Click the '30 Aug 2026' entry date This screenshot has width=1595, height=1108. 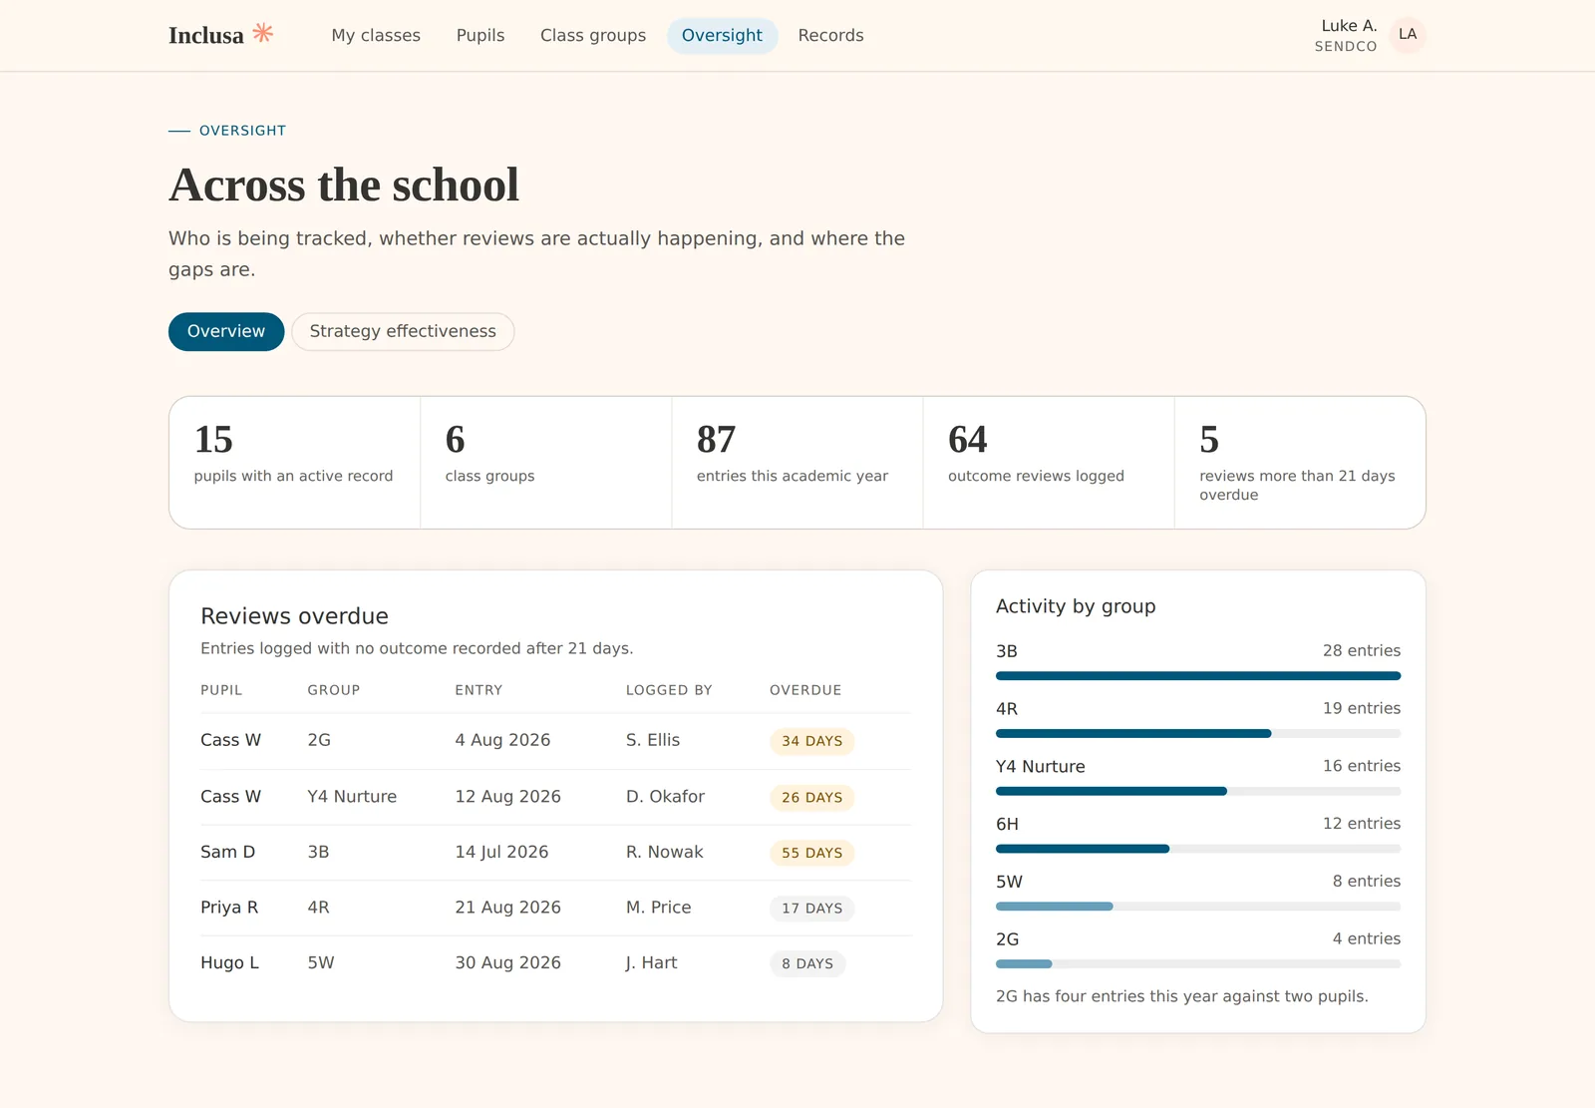[x=507, y=962]
